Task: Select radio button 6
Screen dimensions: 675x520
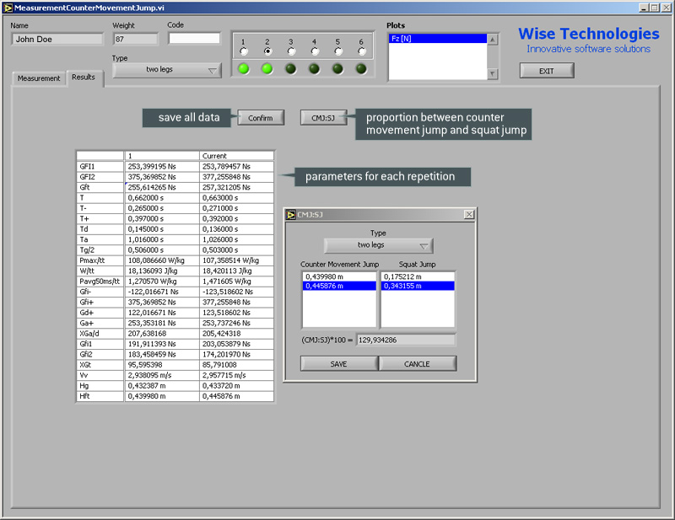Action: (362, 51)
